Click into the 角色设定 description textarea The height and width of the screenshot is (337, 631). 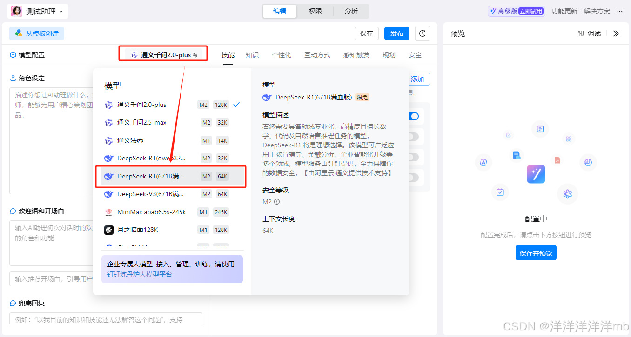(x=52, y=140)
